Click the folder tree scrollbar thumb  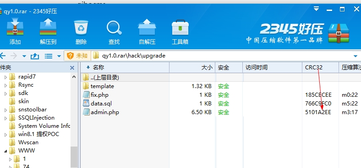74,157
